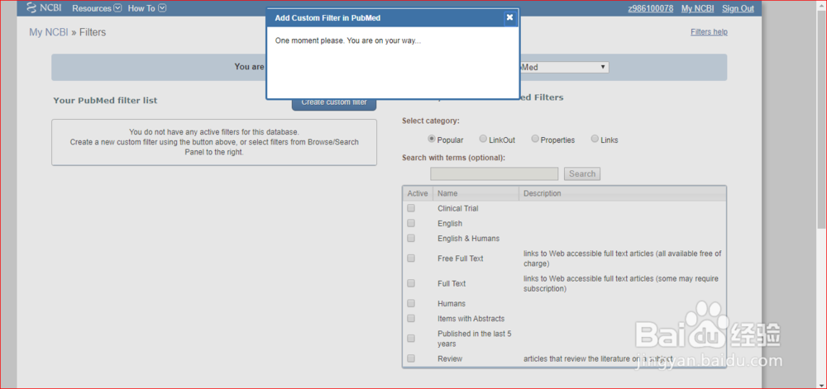Viewport: 827px width, 389px height.
Task: Open Filters help link
Action: (709, 32)
